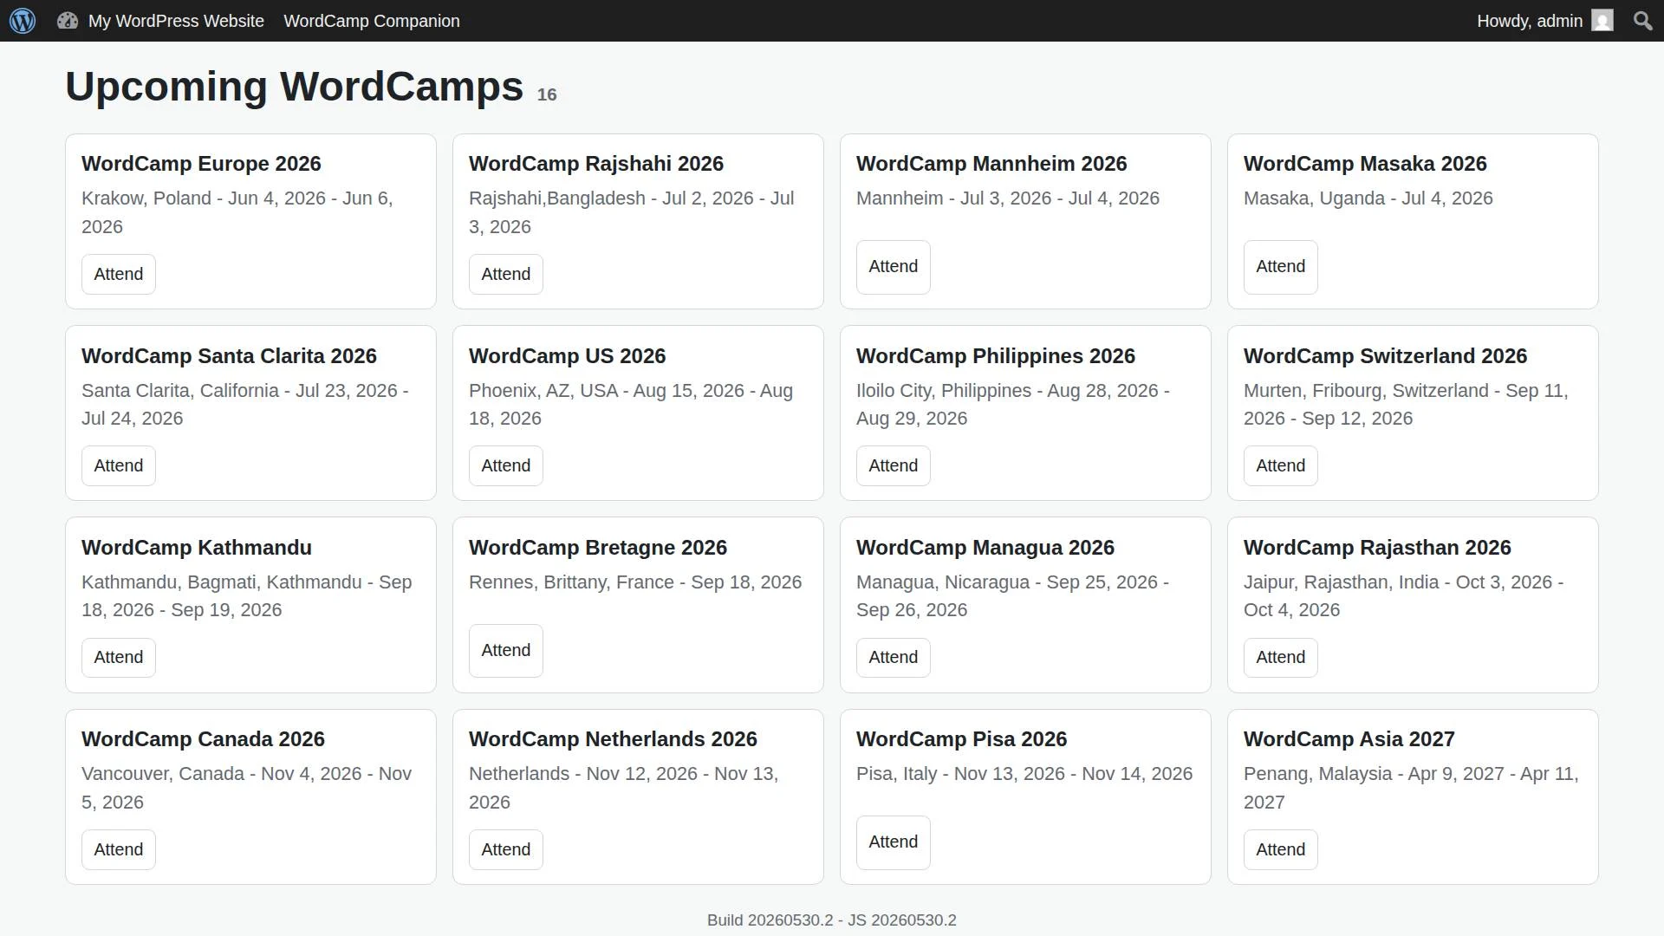This screenshot has height=936, width=1664.
Task: Attend WordCamp Mannheim 2026
Action: (x=894, y=267)
